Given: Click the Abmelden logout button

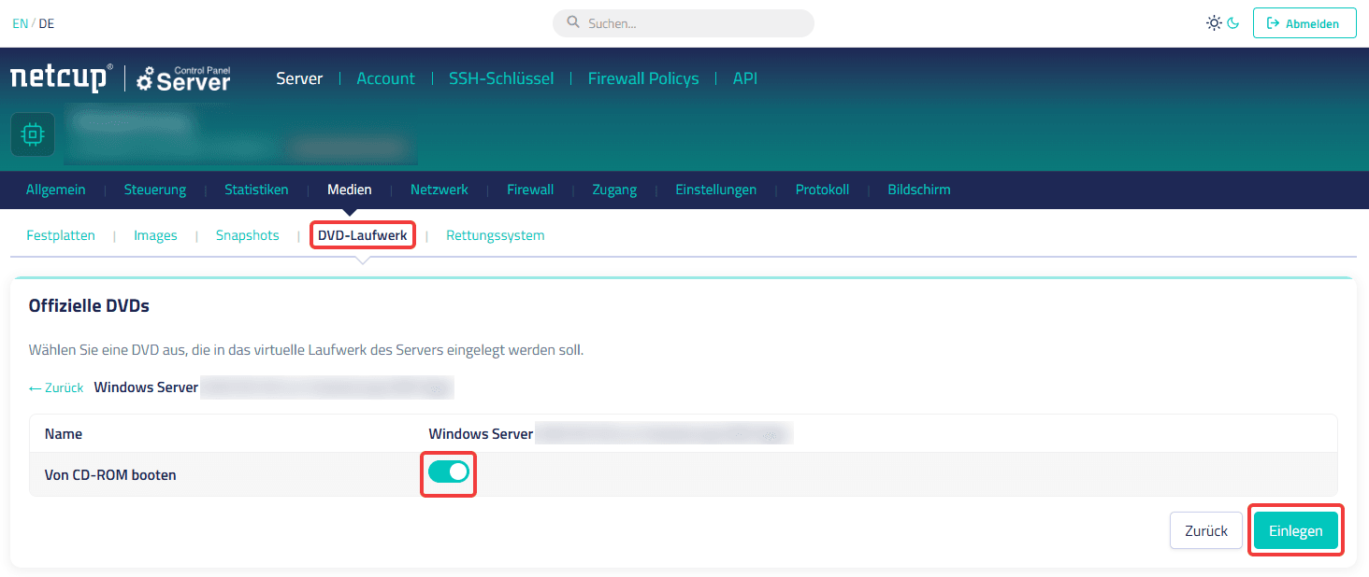Looking at the screenshot, I should coord(1304,23).
